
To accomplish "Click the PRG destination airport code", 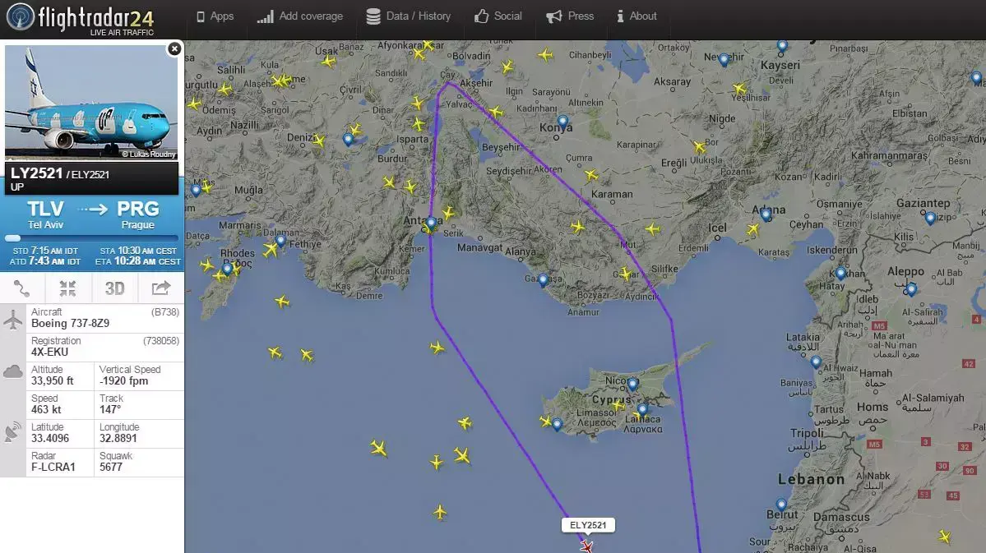I will coord(137,209).
